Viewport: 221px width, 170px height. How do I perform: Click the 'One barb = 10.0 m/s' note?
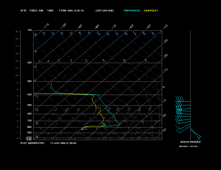(x=188, y=146)
